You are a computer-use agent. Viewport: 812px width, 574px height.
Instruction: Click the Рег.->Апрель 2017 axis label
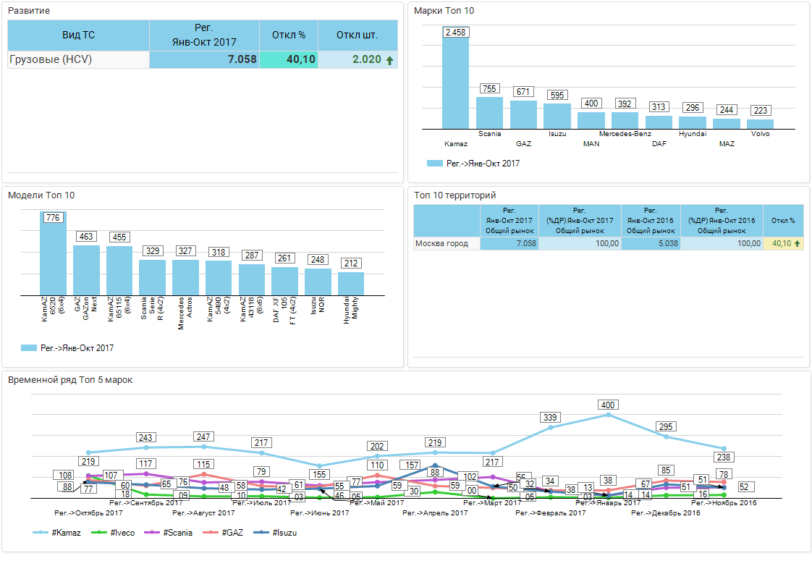click(x=435, y=513)
